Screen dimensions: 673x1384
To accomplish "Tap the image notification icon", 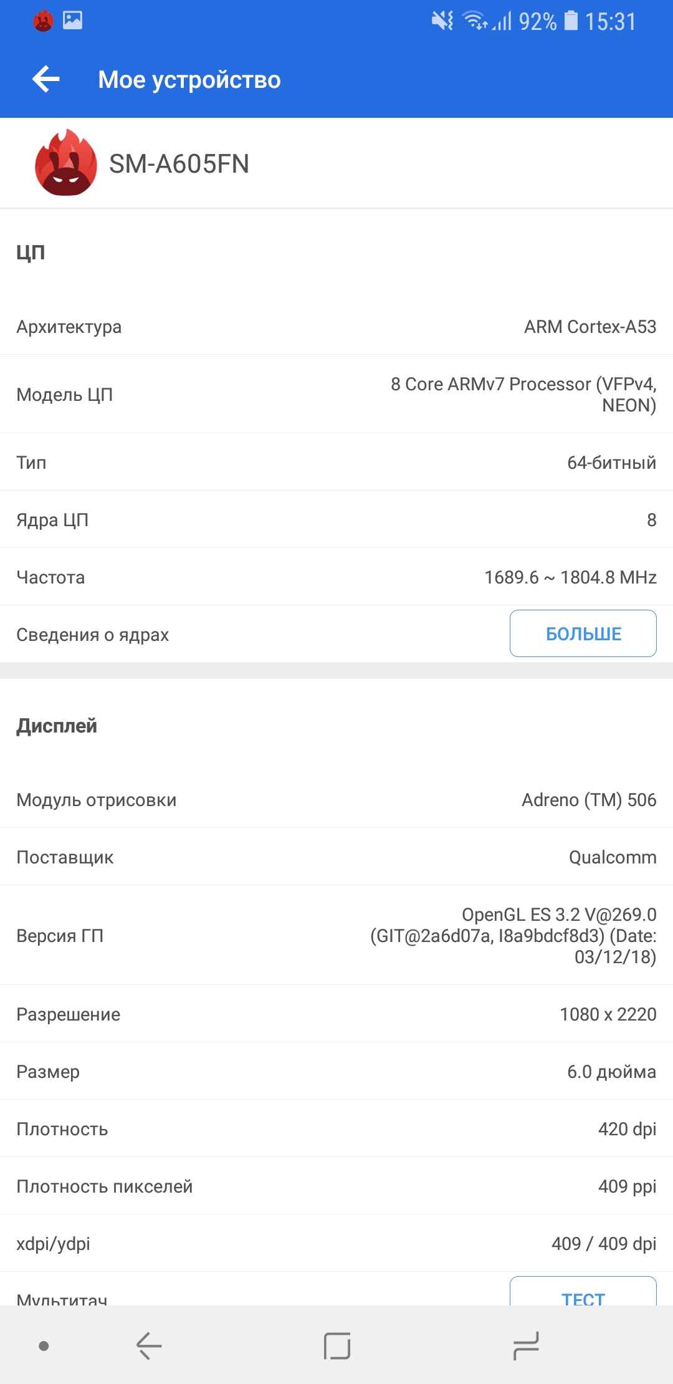I will point(72,21).
